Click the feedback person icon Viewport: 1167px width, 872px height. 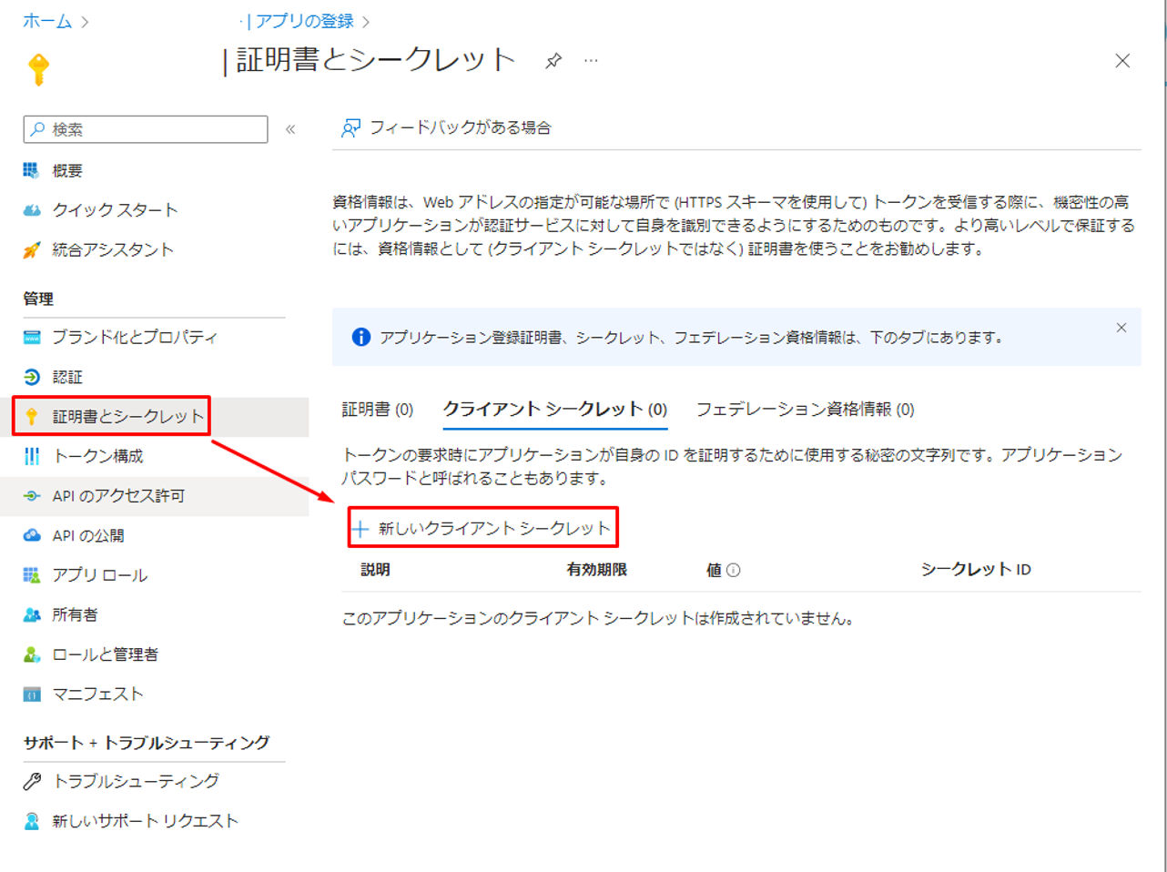350,128
